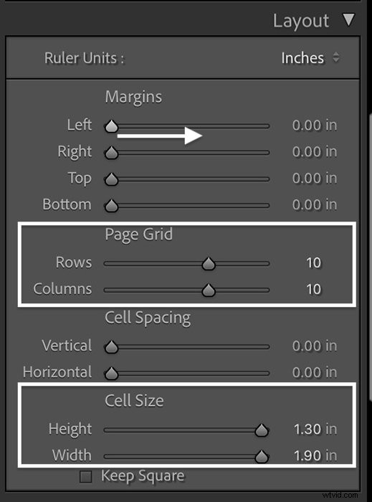
Task: Click the Height value 1.30 in
Action: (315, 429)
